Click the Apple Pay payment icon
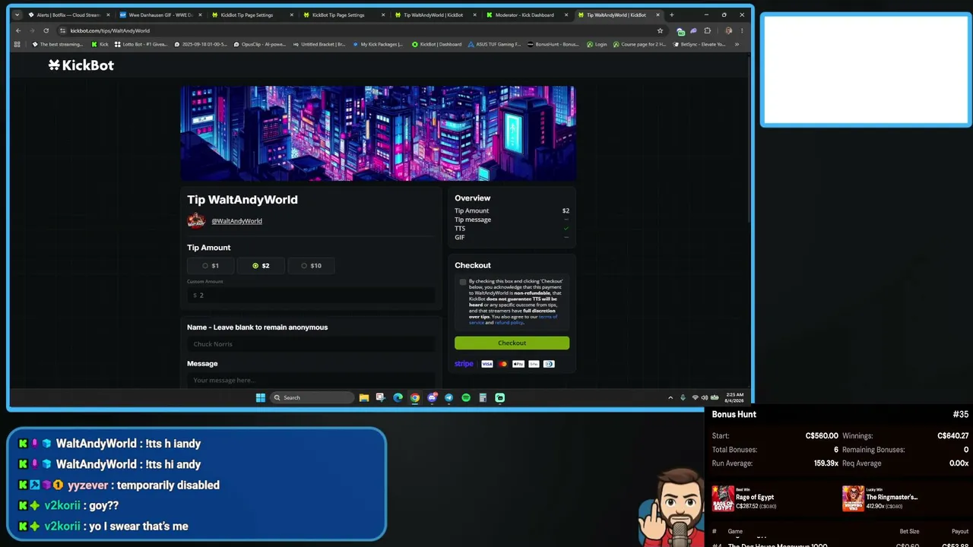The width and height of the screenshot is (973, 547). [518, 364]
